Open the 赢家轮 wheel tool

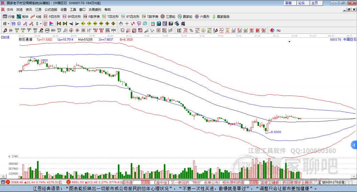click(x=185, y=17)
